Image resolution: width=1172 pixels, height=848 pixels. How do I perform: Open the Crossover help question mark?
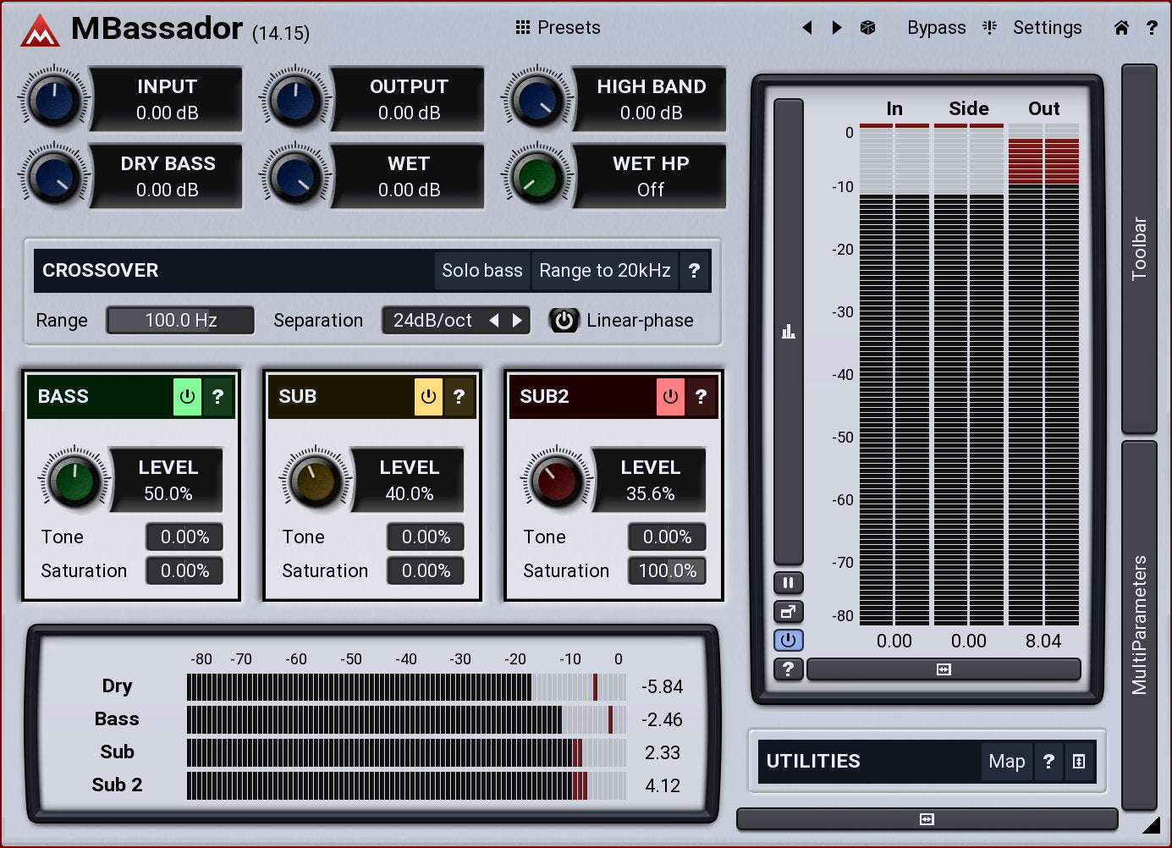point(694,271)
